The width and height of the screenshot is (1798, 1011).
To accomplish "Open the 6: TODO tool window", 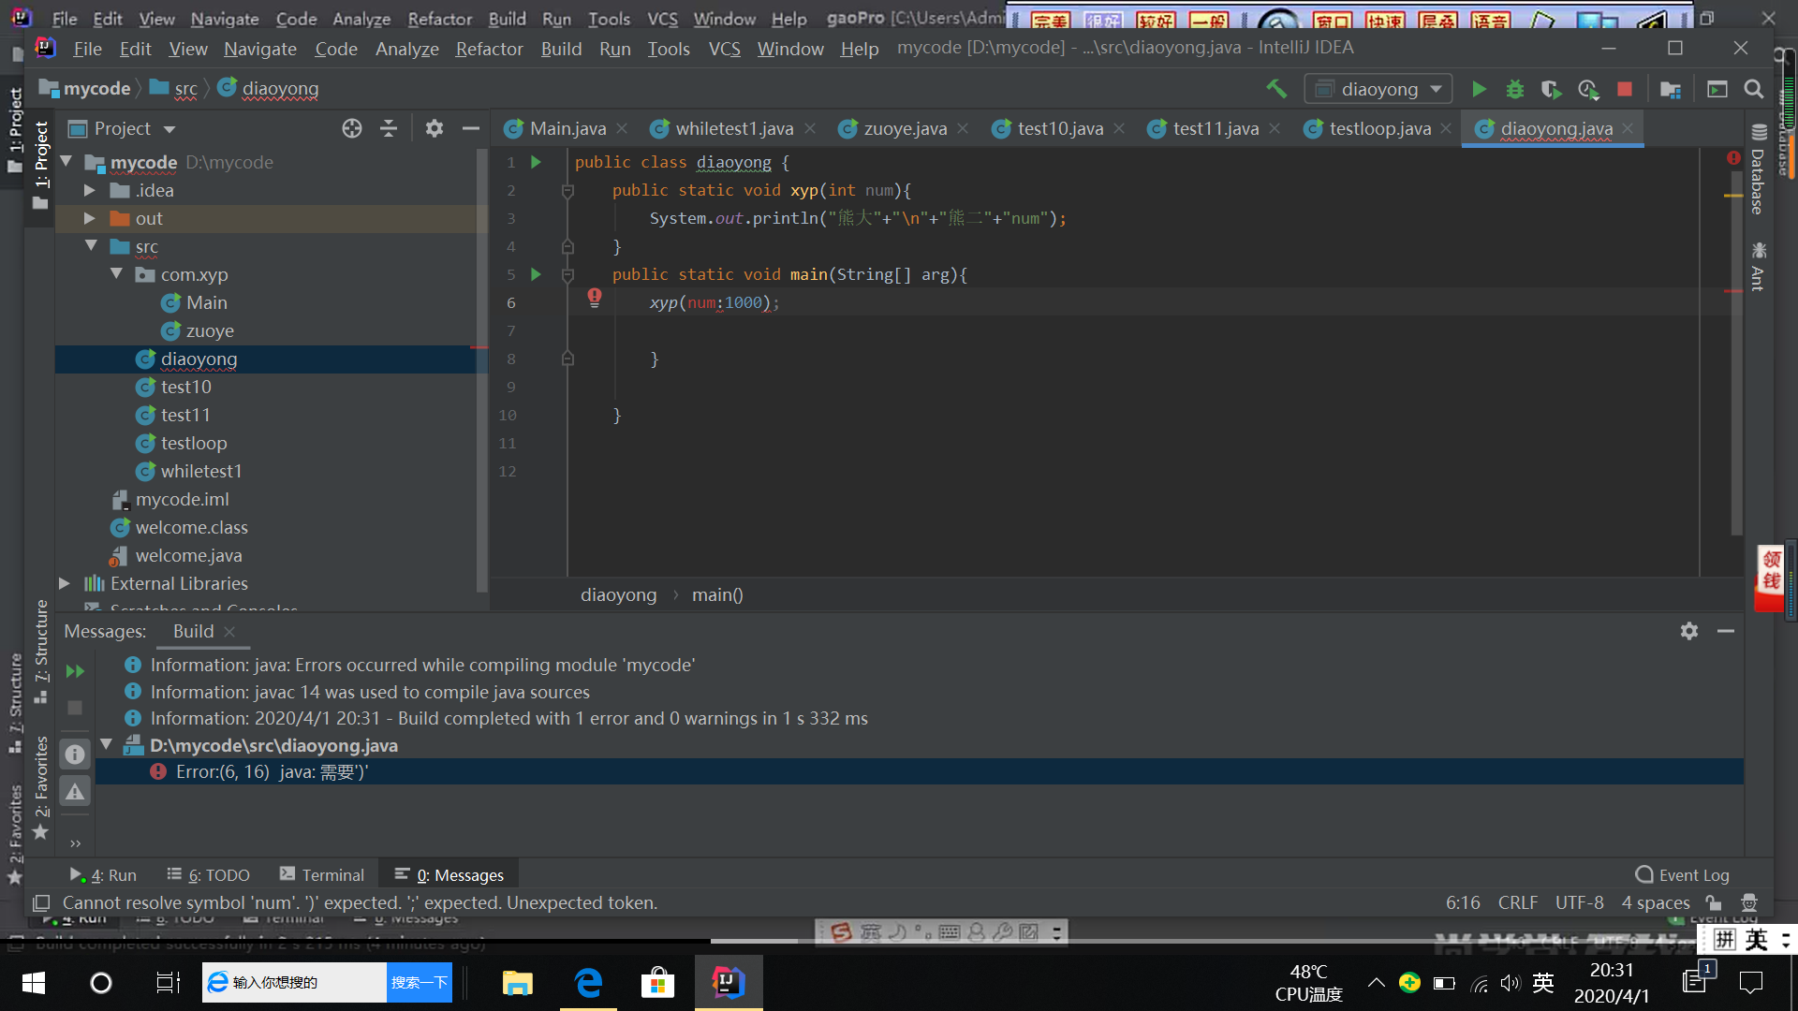I will 209,874.
